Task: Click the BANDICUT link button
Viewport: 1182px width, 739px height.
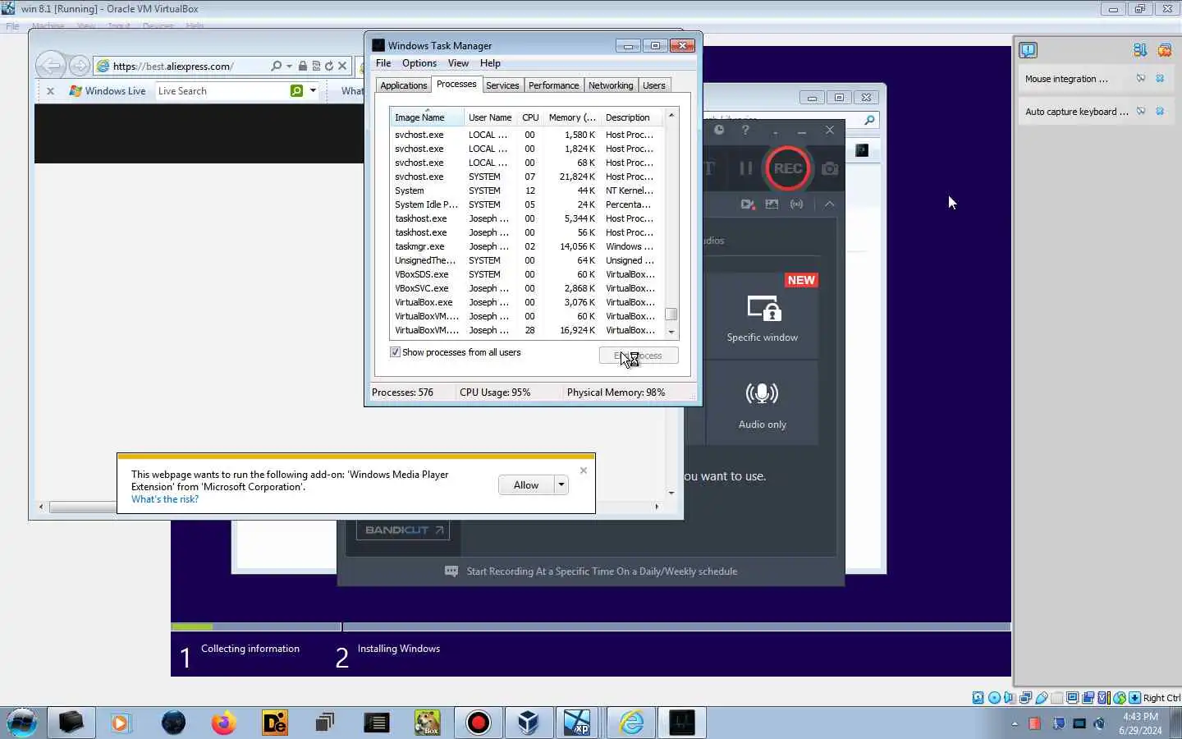Action: click(404, 530)
